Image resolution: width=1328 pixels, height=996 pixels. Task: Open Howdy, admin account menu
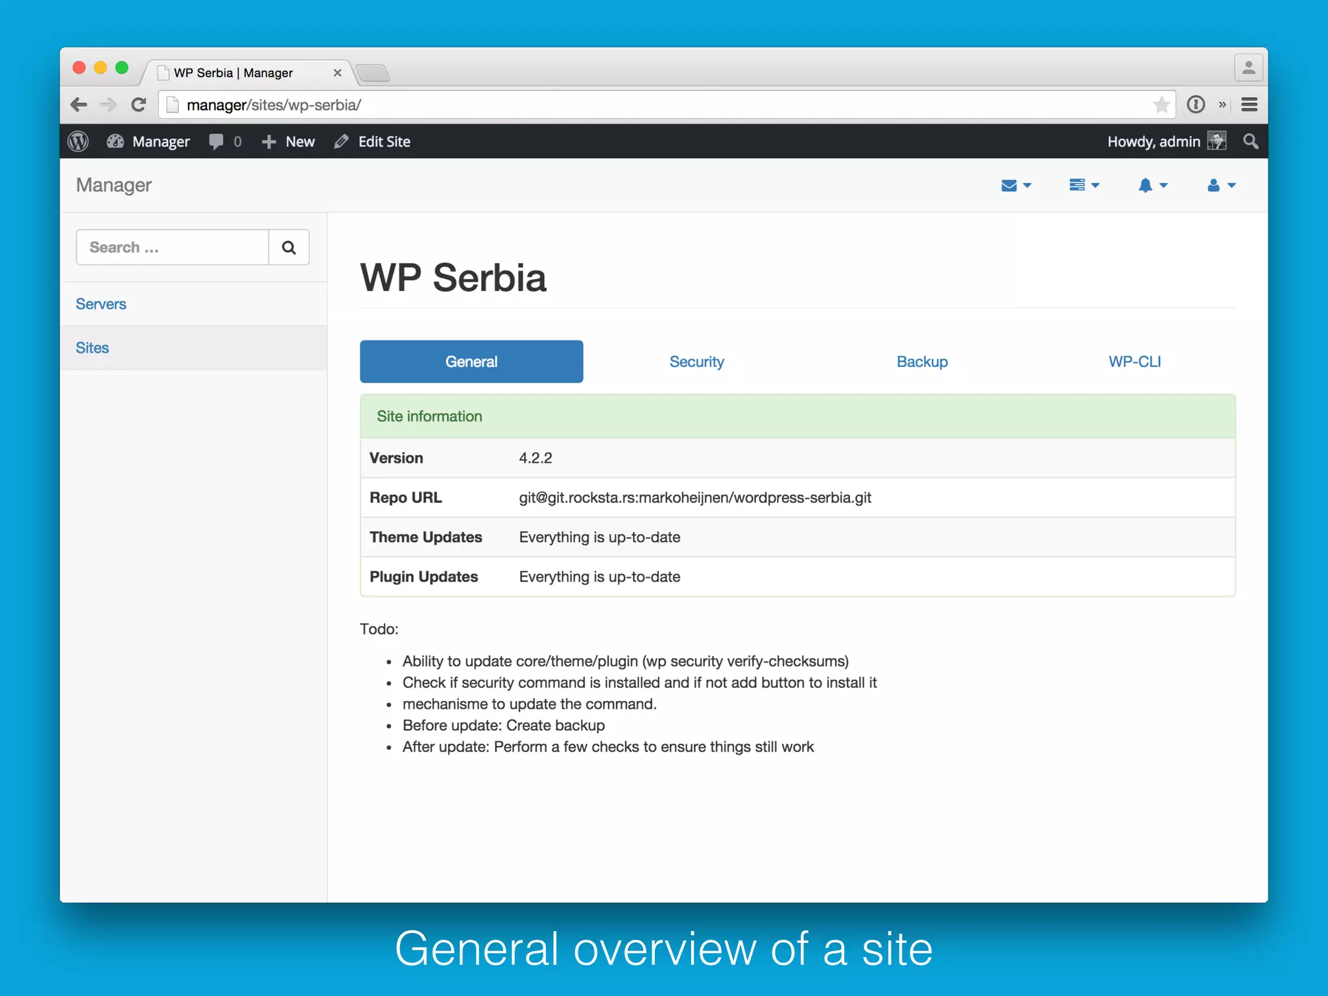coord(1167,141)
